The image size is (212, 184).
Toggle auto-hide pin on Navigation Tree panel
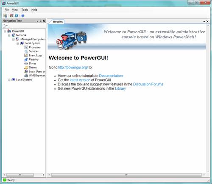point(41,21)
